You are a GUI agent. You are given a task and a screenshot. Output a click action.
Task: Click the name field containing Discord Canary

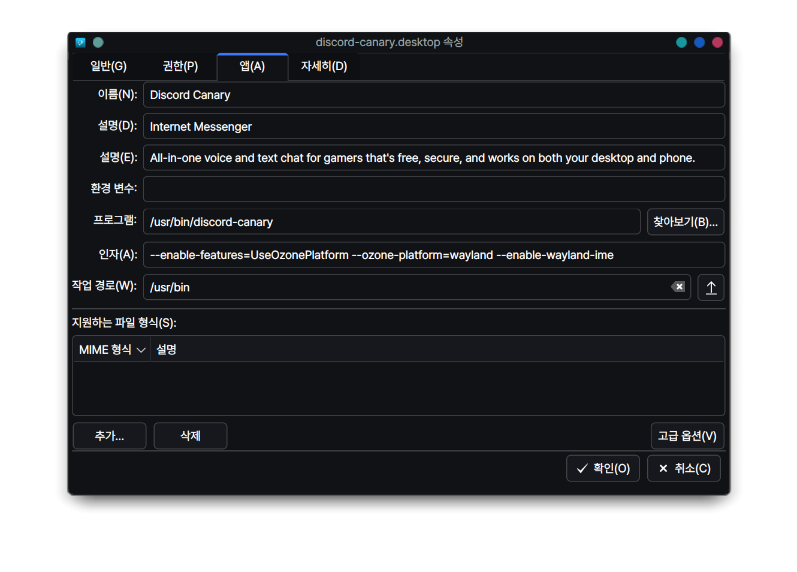tap(434, 95)
